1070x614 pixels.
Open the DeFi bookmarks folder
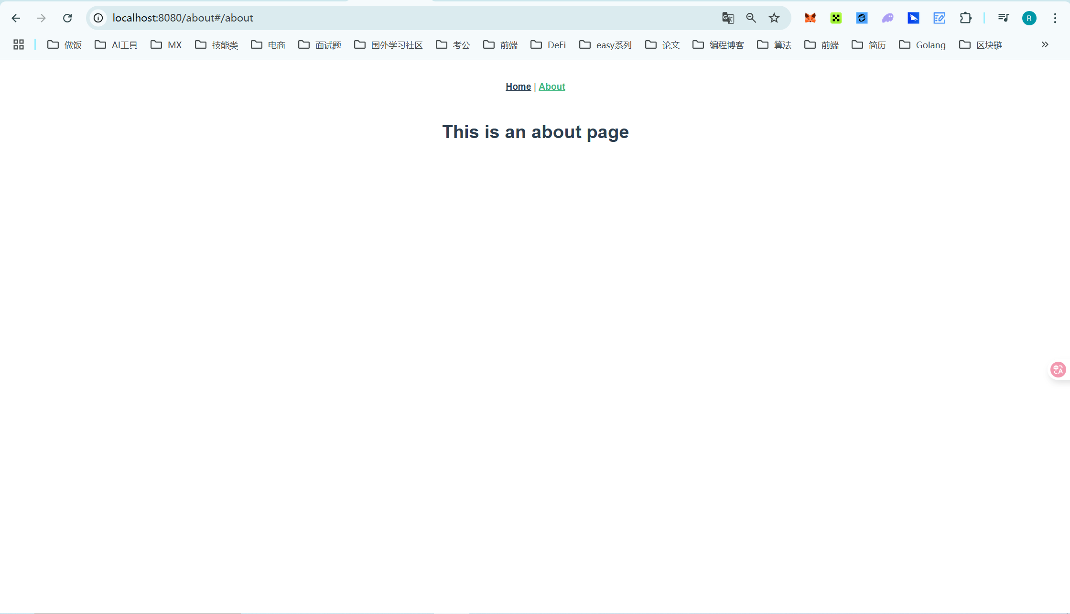(548, 45)
